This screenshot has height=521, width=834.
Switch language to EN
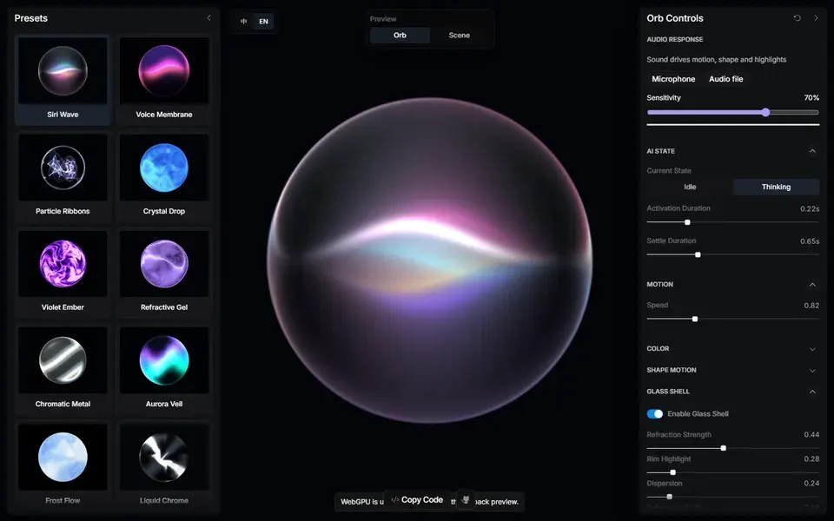pos(263,21)
